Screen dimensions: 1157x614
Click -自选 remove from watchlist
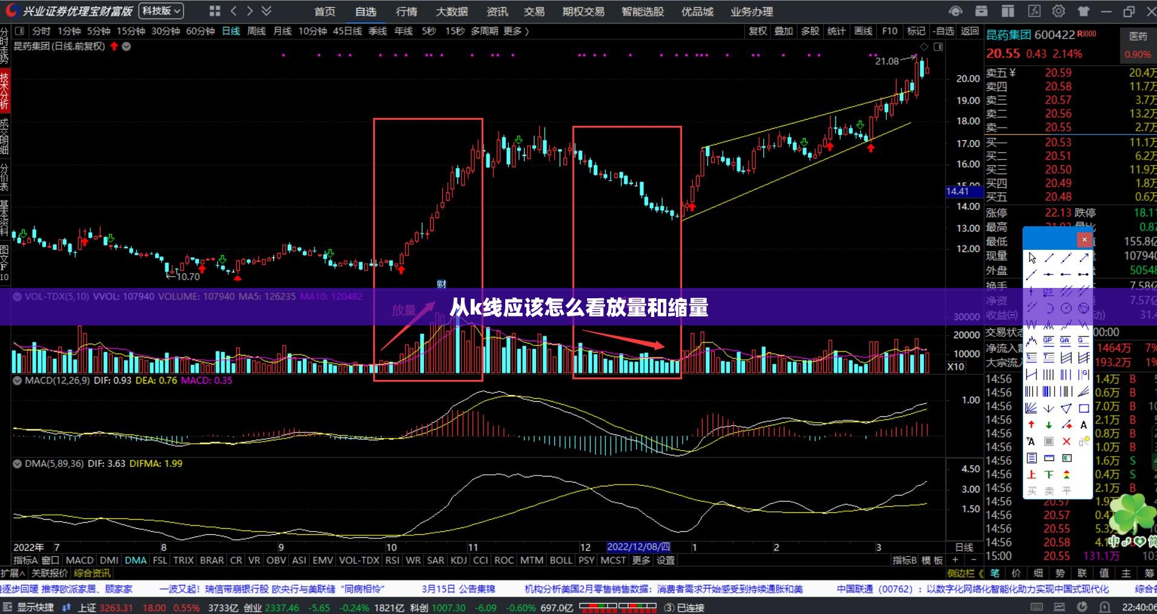pyautogui.click(x=943, y=31)
